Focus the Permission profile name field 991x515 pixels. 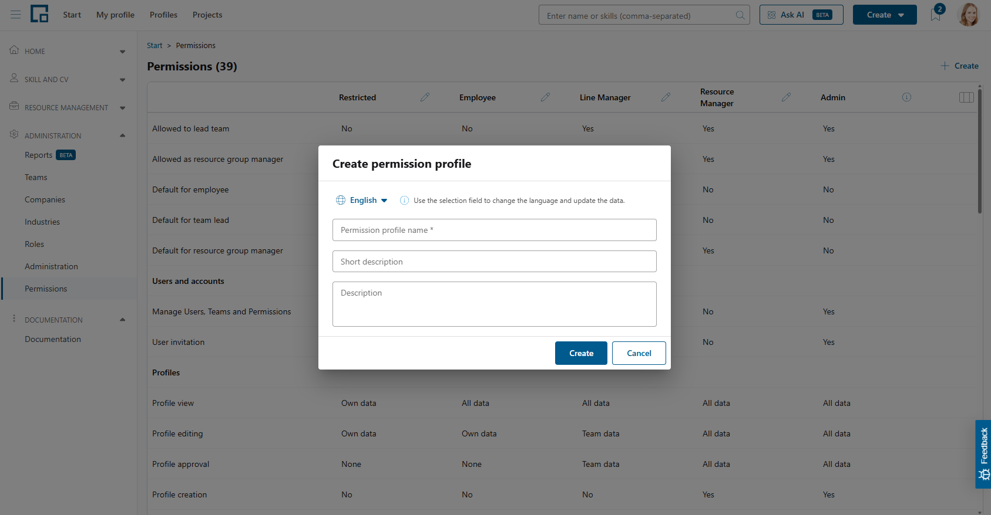coord(495,230)
